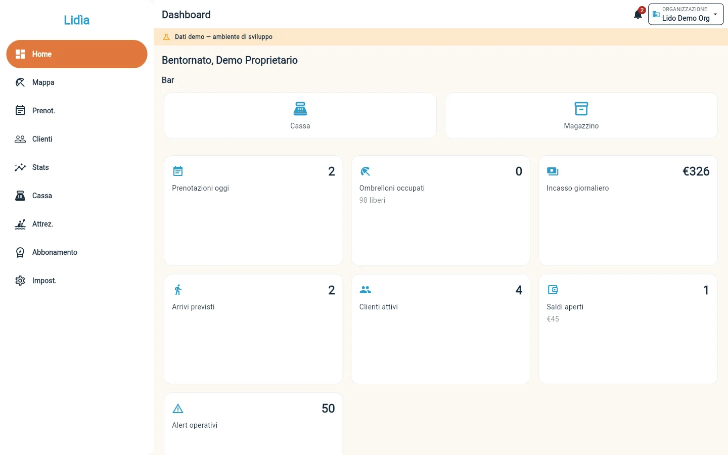Click the "Bentornato, Demo Proprietario" greeting
728x455 pixels.
(230, 60)
